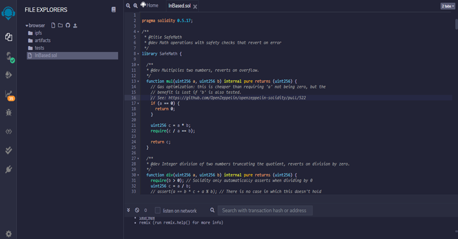Open the Solidity static analysis panel
This screenshot has width=458, height=239.
(9, 94)
